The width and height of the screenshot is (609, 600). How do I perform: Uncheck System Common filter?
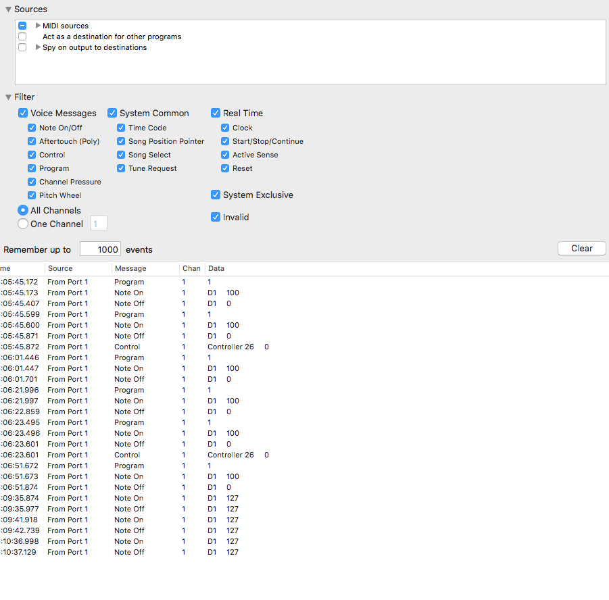112,113
